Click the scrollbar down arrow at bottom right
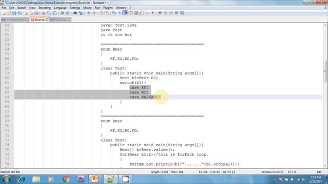 (x=325, y=166)
